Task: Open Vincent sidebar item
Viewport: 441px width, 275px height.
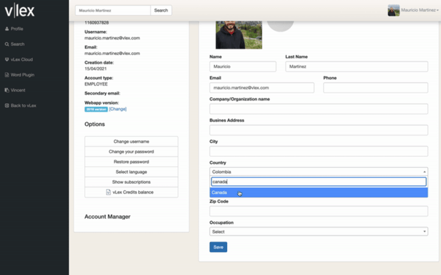Action: [15, 90]
